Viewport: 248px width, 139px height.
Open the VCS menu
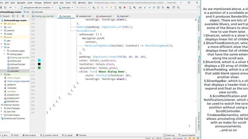74,3
